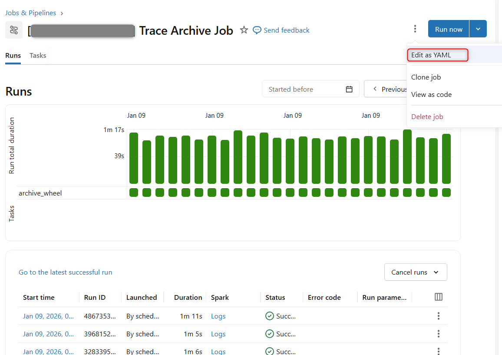Click the 1m 5s duration cell
This screenshot has height=355, width=502.
click(193, 334)
